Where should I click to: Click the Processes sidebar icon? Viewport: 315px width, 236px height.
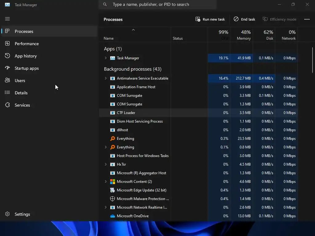pos(7,31)
